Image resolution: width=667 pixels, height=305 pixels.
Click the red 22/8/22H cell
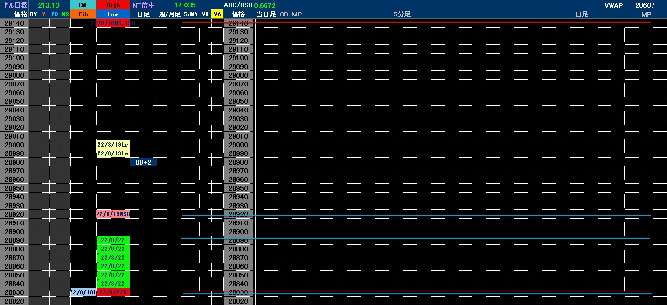[x=113, y=292]
